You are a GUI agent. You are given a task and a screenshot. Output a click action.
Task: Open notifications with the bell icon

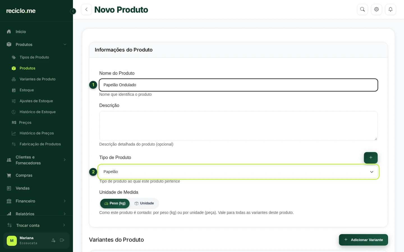pyautogui.click(x=391, y=10)
